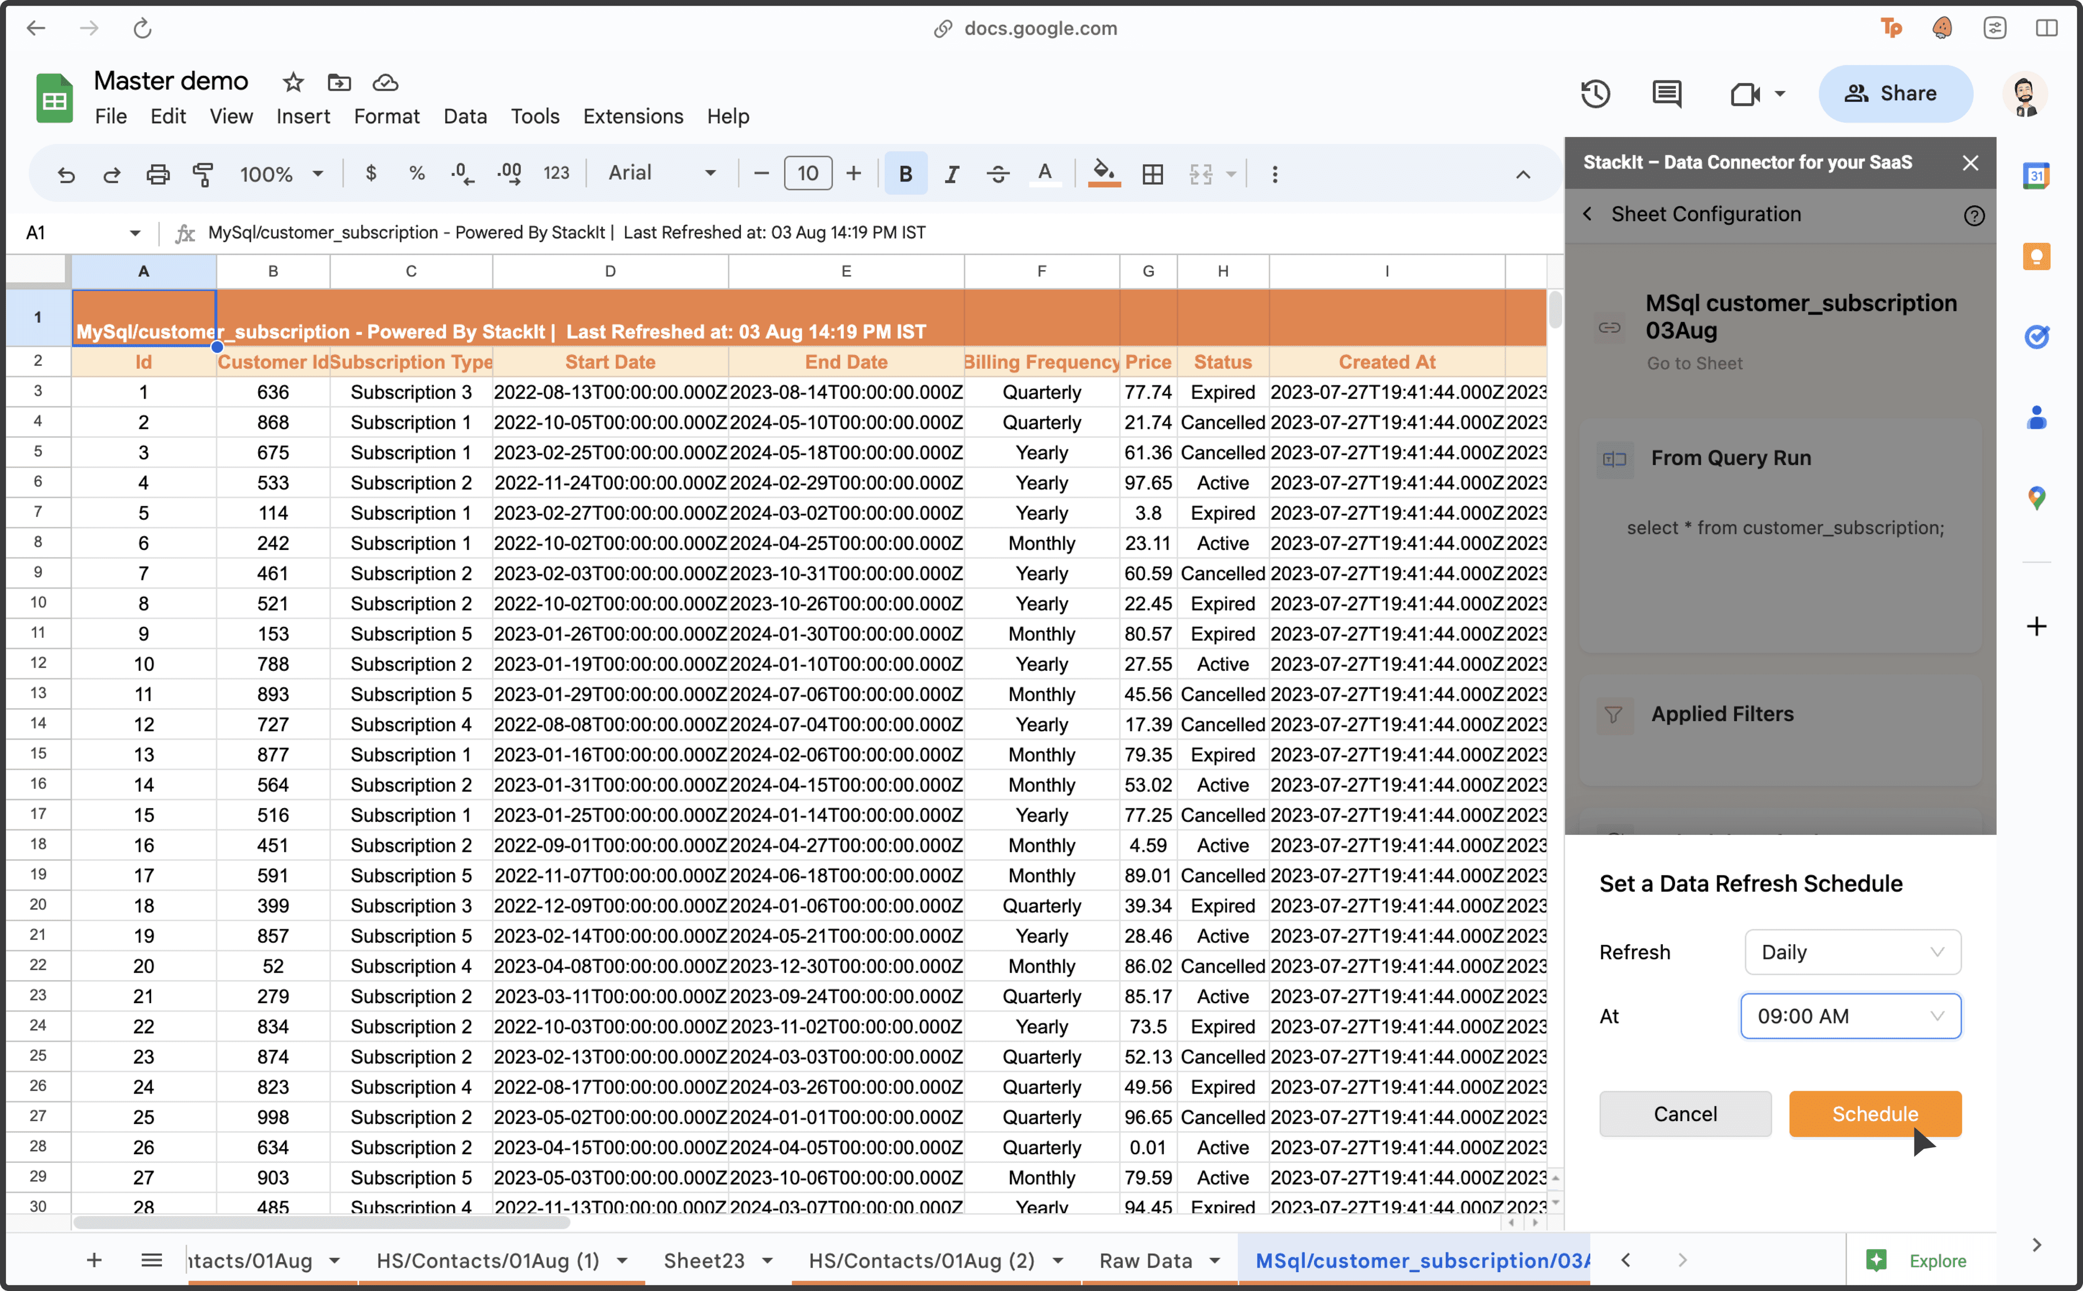Expand the Arial font dropdown
This screenshot has width=2083, height=1291.
click(662, 173)
